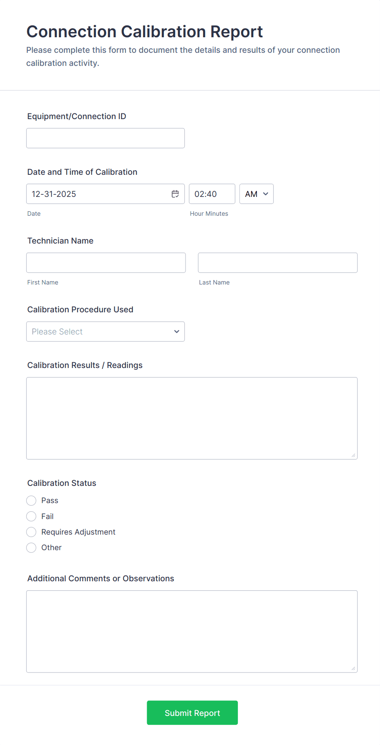Click the Last Name input box
This screenshot has width=380, height=745.
pyautogui.click(x=277, y=262)
